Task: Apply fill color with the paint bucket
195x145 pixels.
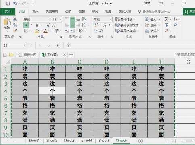Action: click(37, 31)
